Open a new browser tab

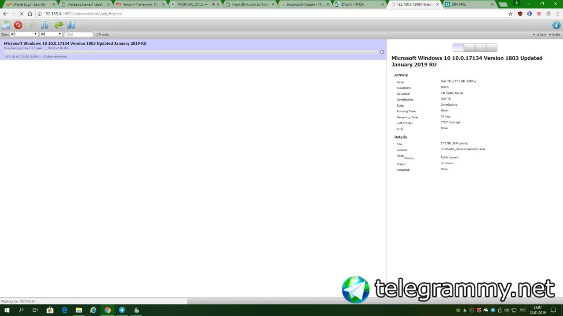[x=504, y=4]
